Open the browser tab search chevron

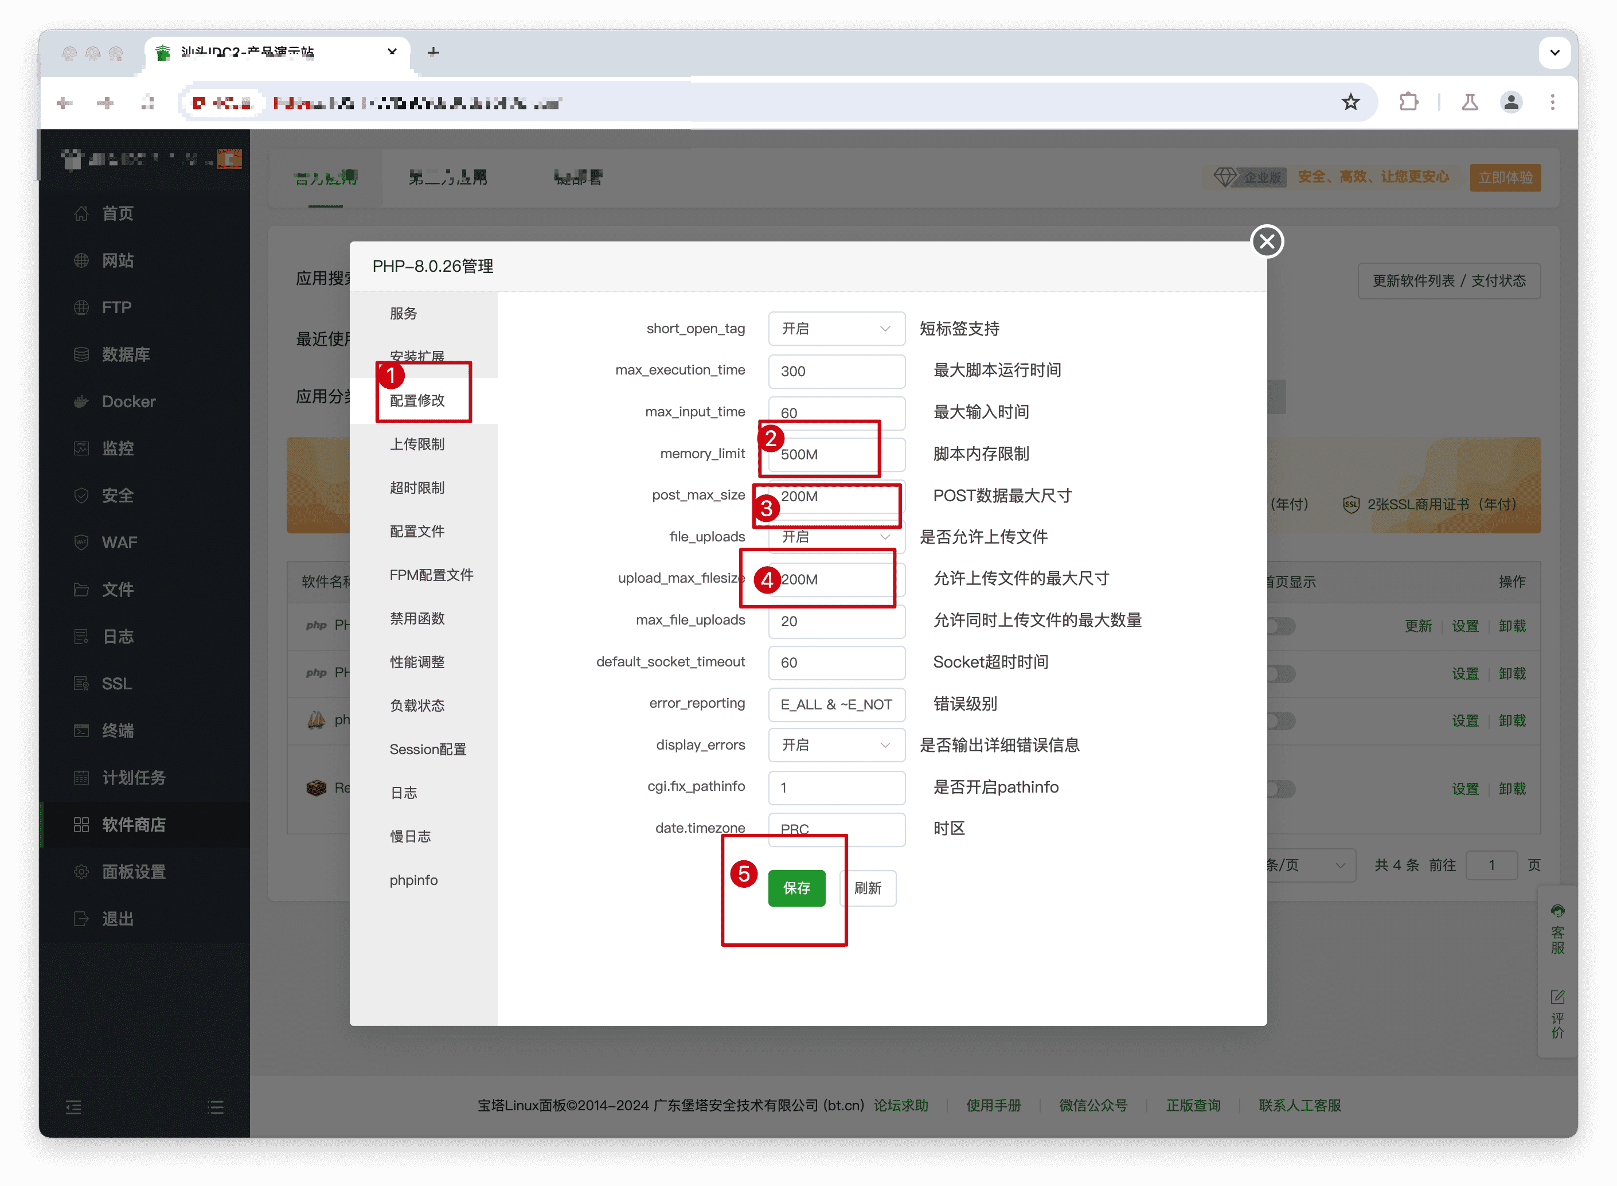pos(1554,52)
